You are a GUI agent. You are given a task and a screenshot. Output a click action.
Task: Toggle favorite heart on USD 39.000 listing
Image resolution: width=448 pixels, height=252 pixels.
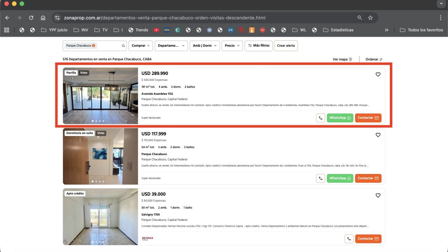[378, 195]
